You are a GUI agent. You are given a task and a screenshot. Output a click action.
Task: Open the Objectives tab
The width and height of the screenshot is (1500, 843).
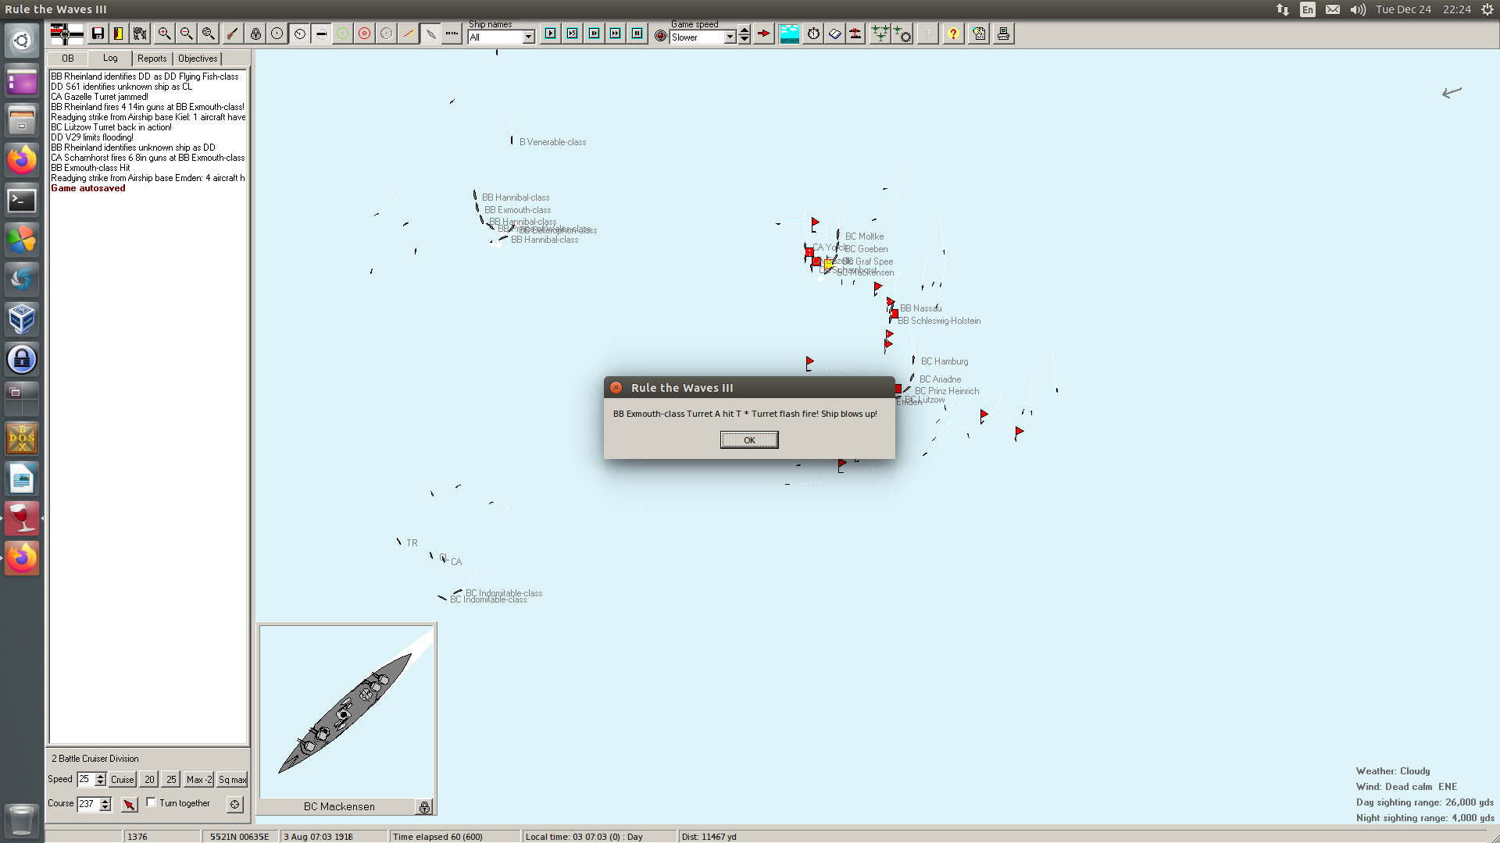tap(198, 59)
